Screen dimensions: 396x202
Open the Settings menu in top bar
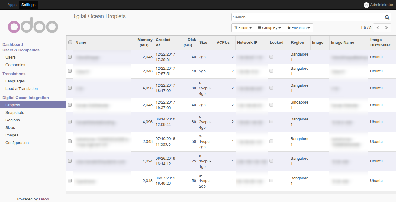tap(28, 5)
